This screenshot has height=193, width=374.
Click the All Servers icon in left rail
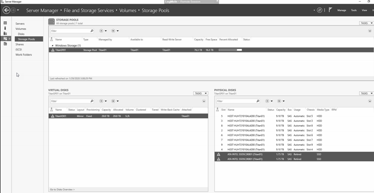5,34
